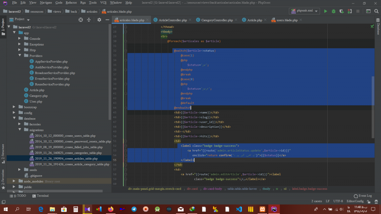Image resolution: width=381 pixels, height=214 pixels.
Task: Click the Project panel settings gear
Action: 99,19
